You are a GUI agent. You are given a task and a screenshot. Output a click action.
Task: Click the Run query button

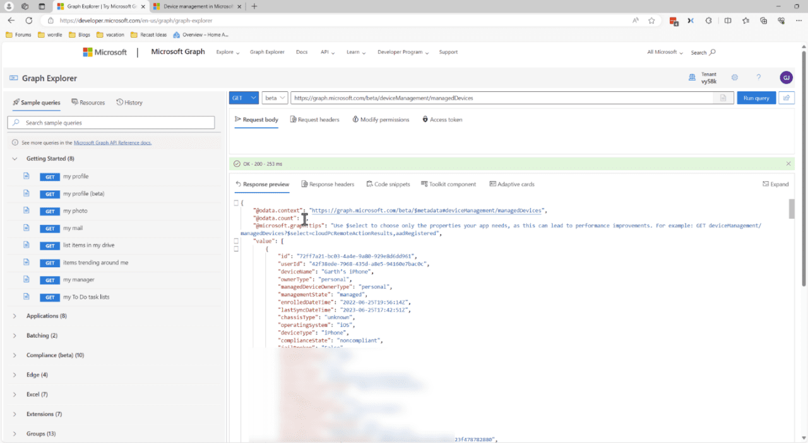pos(756,98)
